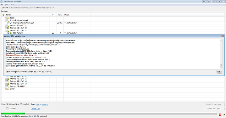Click the Deselect All link
The width and height of the screenshot is (226, 118).
tap(35, 109)
